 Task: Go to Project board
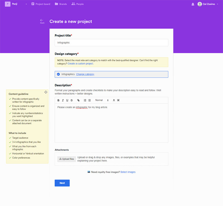click(41, 4)
